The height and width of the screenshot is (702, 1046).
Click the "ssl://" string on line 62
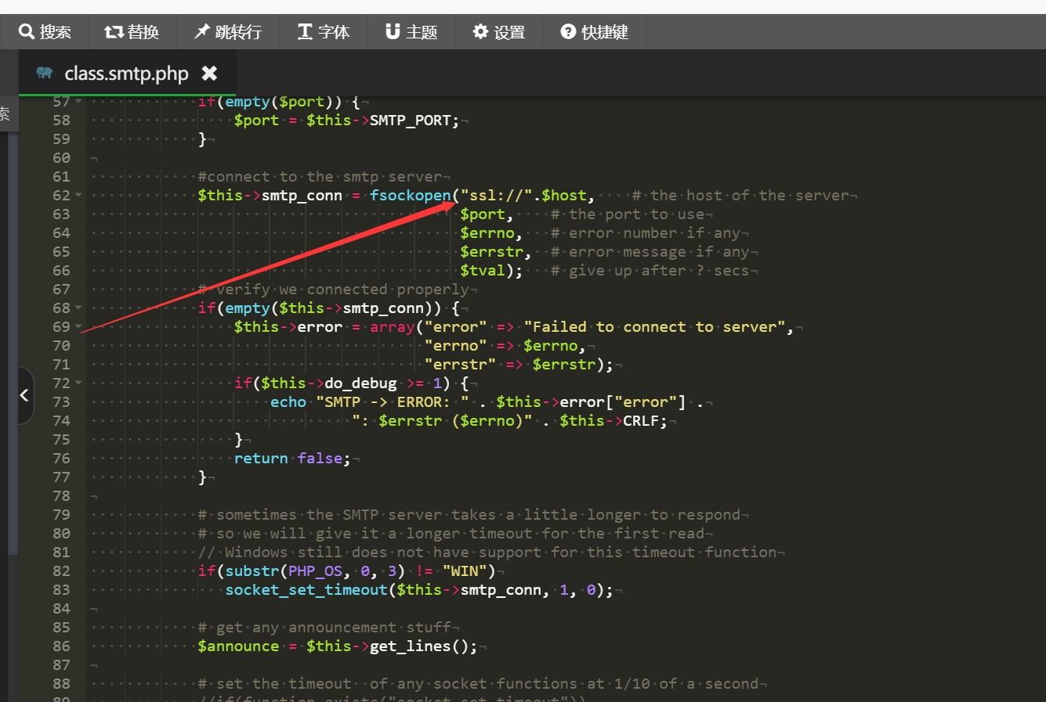(x=497, y=196)
